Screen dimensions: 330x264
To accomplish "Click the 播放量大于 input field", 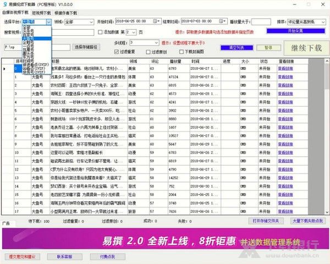I will coord(261,21).
